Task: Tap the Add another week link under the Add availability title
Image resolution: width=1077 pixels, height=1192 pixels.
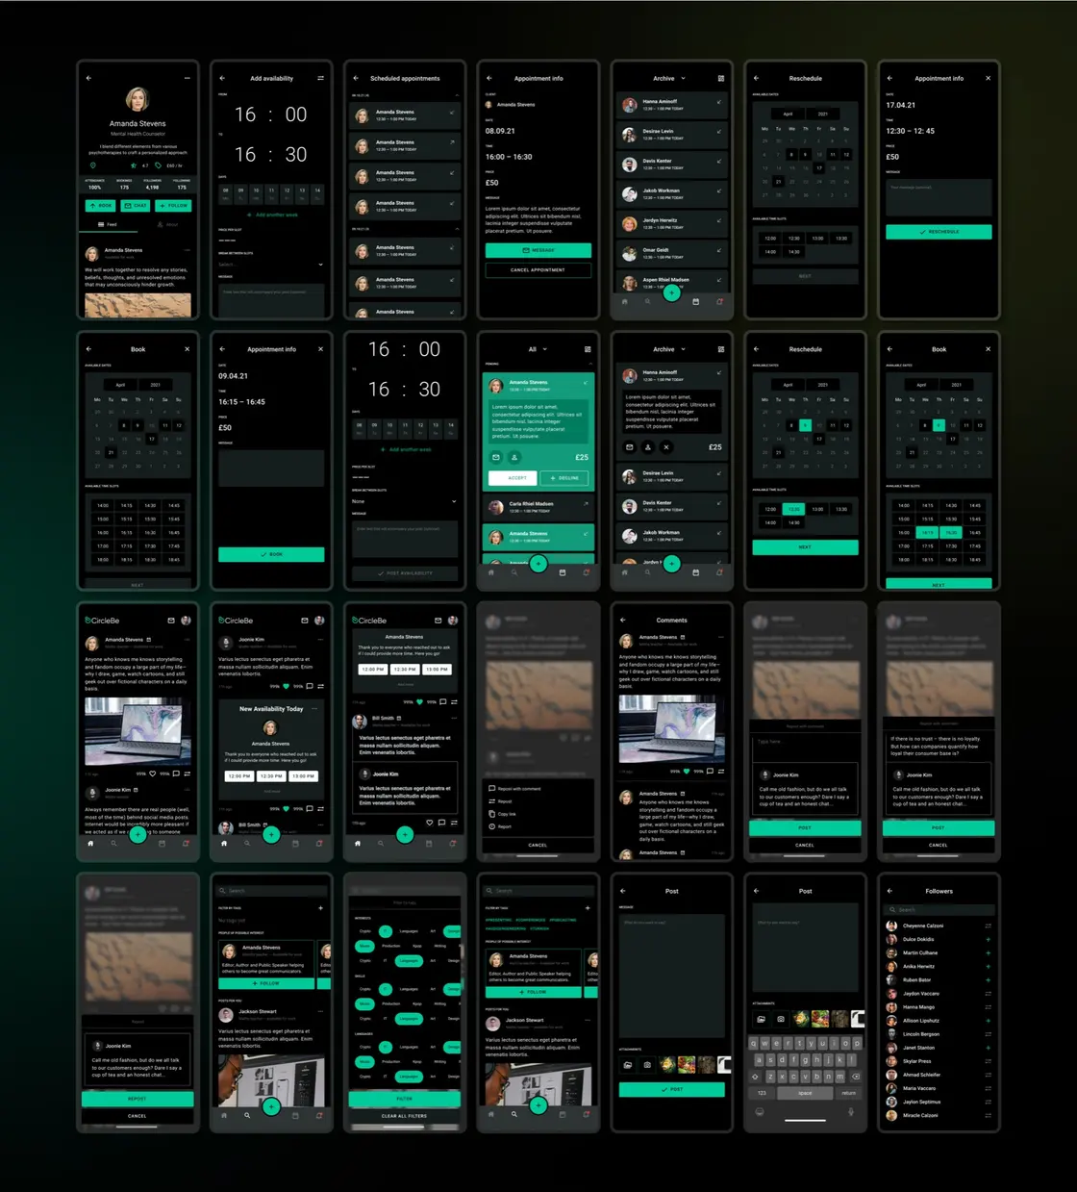Action: coord(272,215)
